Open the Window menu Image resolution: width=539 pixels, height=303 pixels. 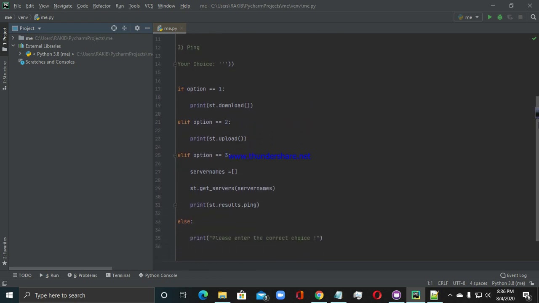click(x=166, y=6)
